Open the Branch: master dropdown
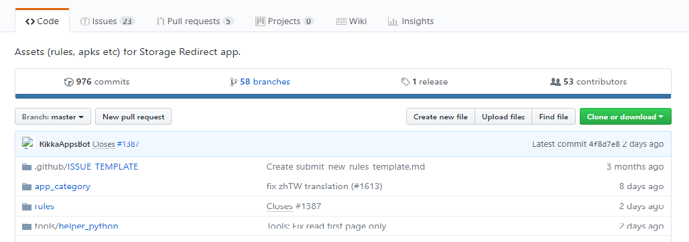Screen dimensions: 689x242 [x=53, y=117]
